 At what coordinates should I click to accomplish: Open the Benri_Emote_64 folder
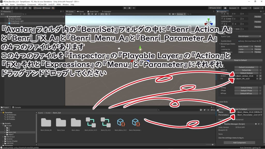point(46,122)
